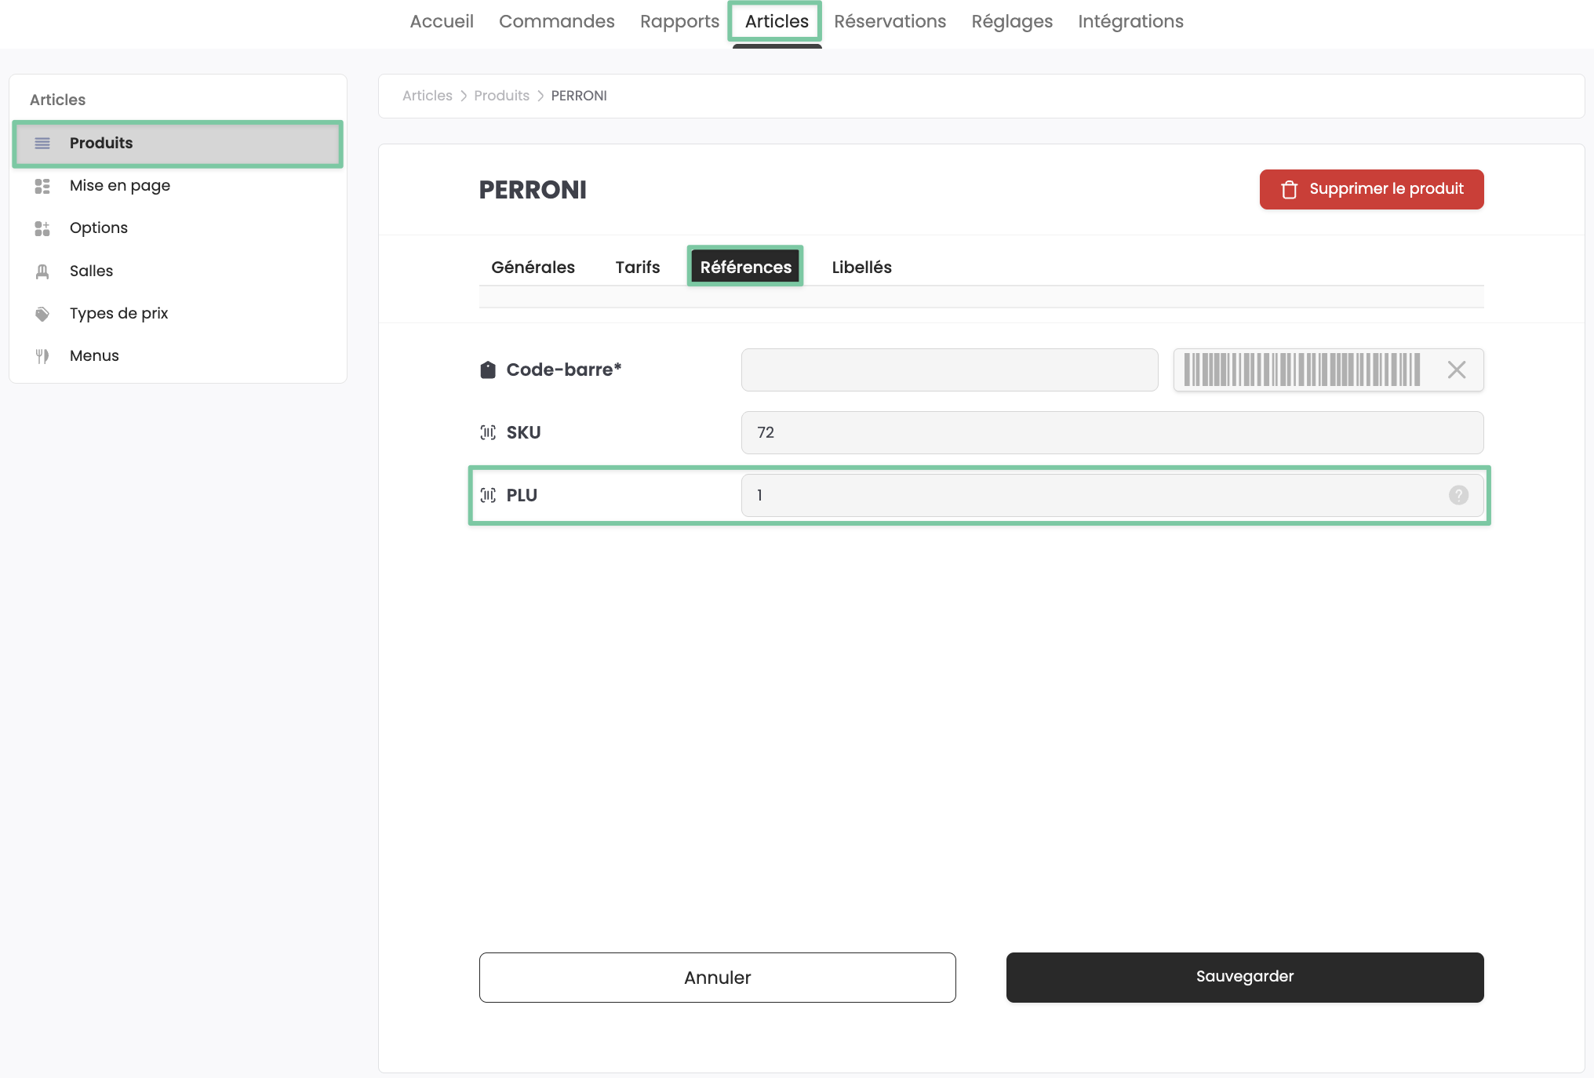This screenshot has width=1594, height=1078.
Task: Click the Salles chair icon
Action: [x=42, y=271]
